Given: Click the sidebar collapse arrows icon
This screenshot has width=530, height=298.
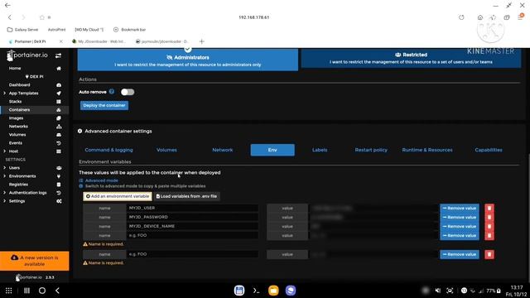Looking at the screenshot, I should (x=58, y=55).
